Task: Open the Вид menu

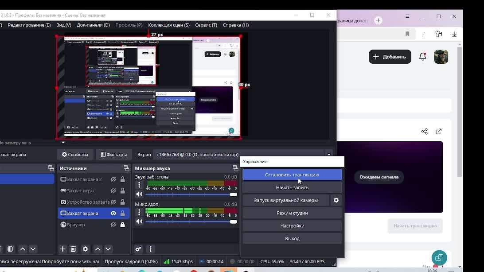Action: 63,25
